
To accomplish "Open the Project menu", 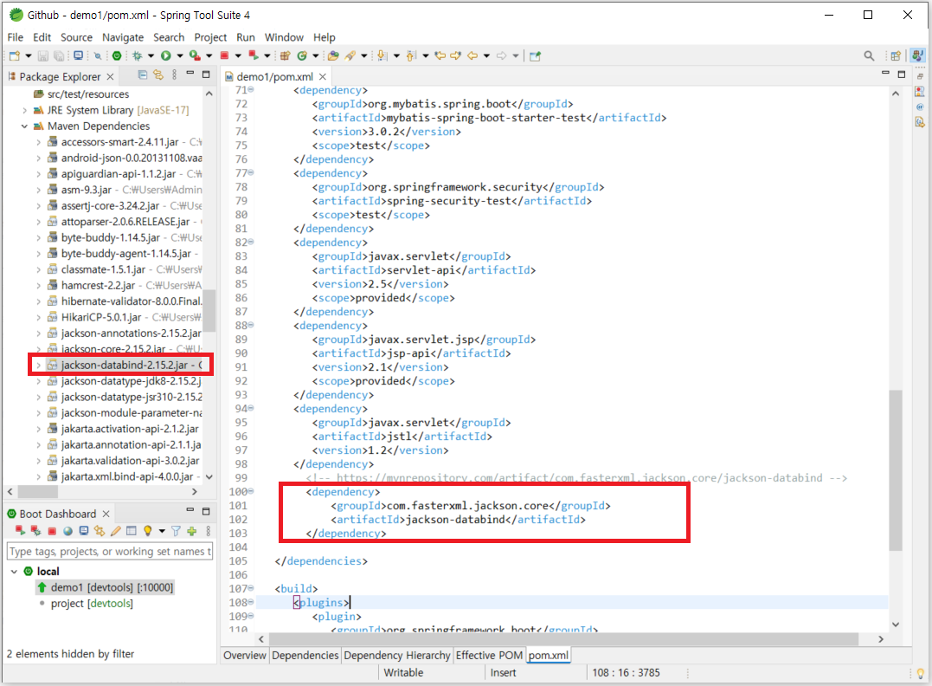I will point(210,37).
